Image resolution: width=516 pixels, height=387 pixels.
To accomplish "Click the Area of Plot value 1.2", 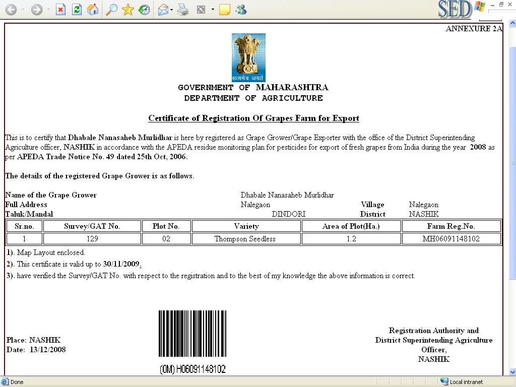I will (351, 239).
